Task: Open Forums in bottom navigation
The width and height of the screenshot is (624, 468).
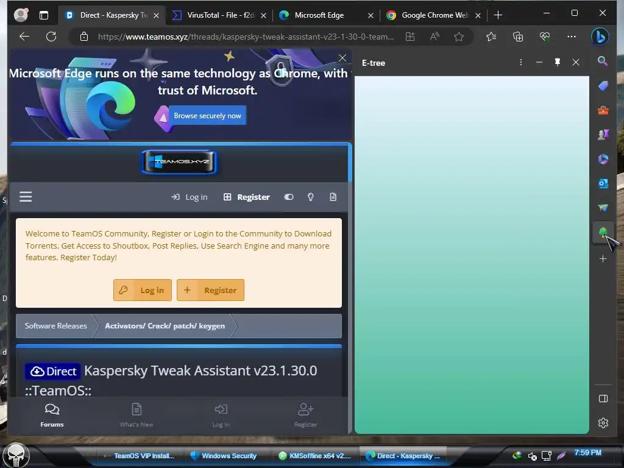Action: tap(52, 416)
